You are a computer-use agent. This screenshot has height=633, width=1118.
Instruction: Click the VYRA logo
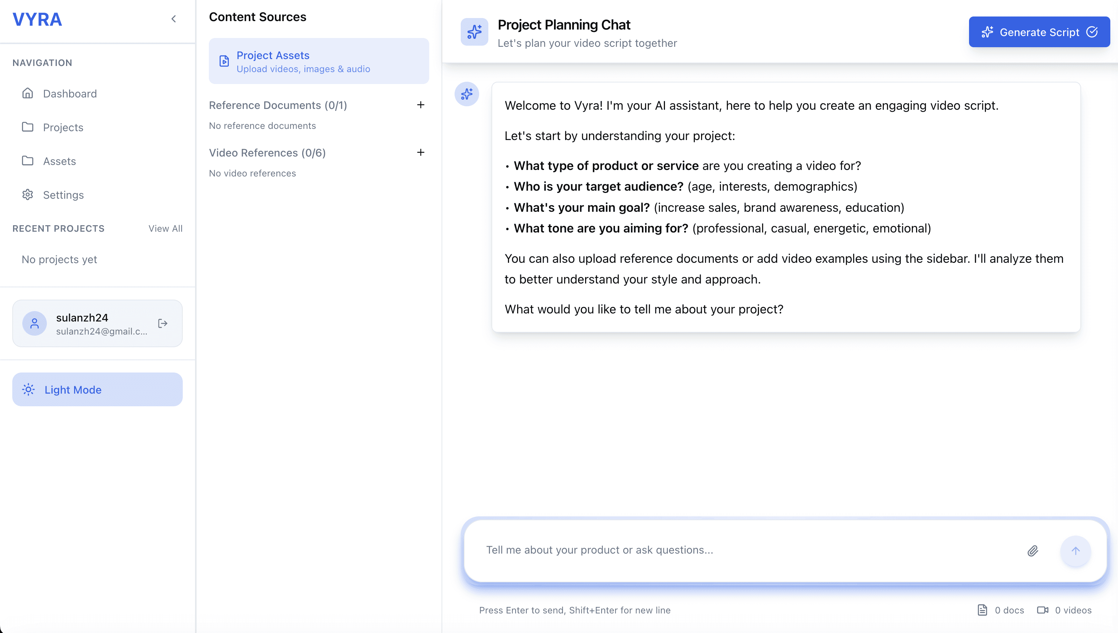pos(37,20)
